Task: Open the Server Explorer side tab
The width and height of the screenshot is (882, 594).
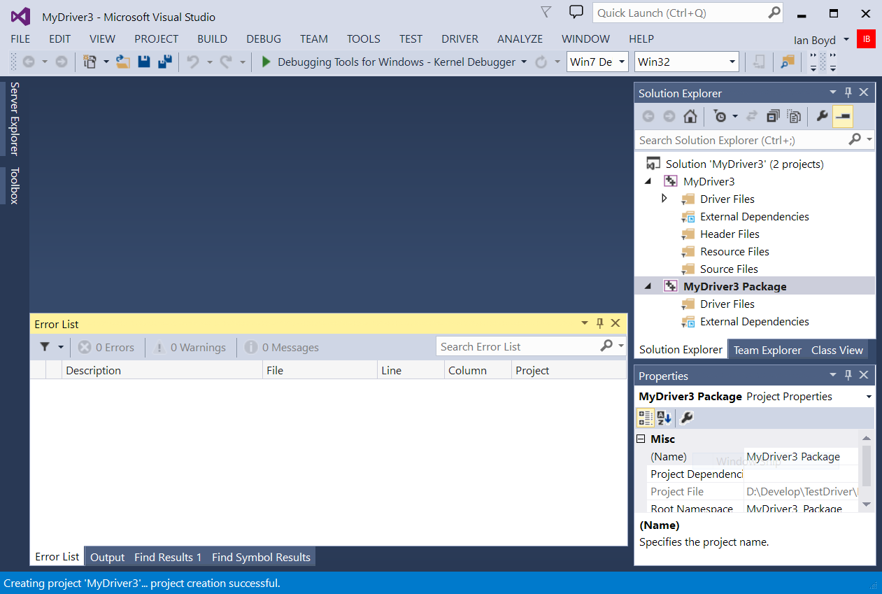Action: point(14,118)
